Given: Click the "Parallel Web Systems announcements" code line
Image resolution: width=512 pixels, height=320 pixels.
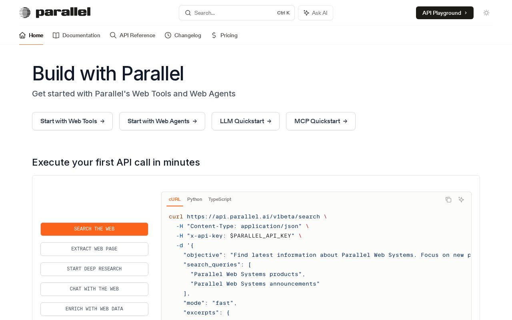Looking at the screenshot, I should 255,284.
